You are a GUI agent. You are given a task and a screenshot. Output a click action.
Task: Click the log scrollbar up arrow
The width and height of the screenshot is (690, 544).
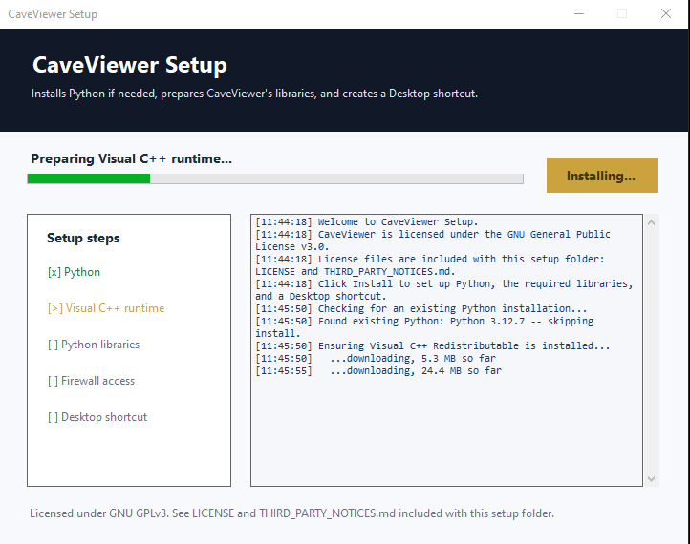point(651,222)
